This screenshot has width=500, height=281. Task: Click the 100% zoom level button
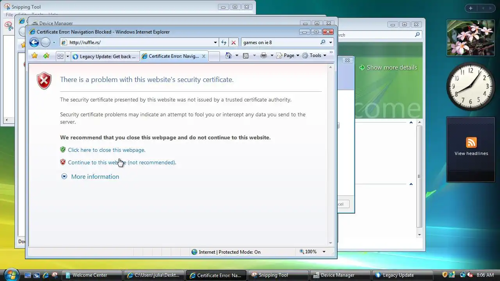(308, 252)
